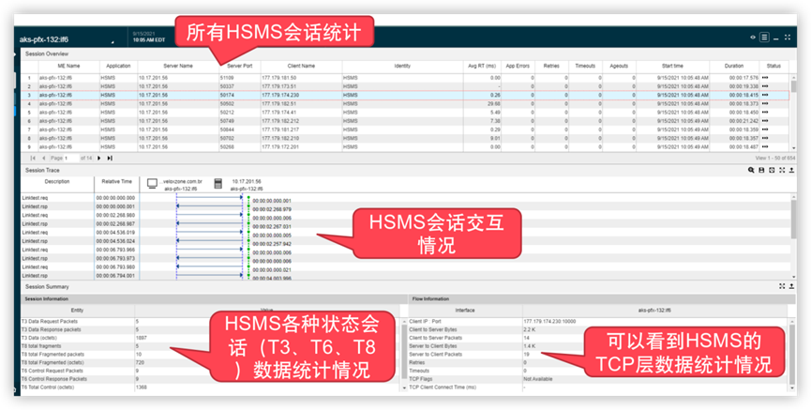Screen dimensions: 811x410
Task: Sort by the Avg RT (ms) column header
Action: point(483,67)
